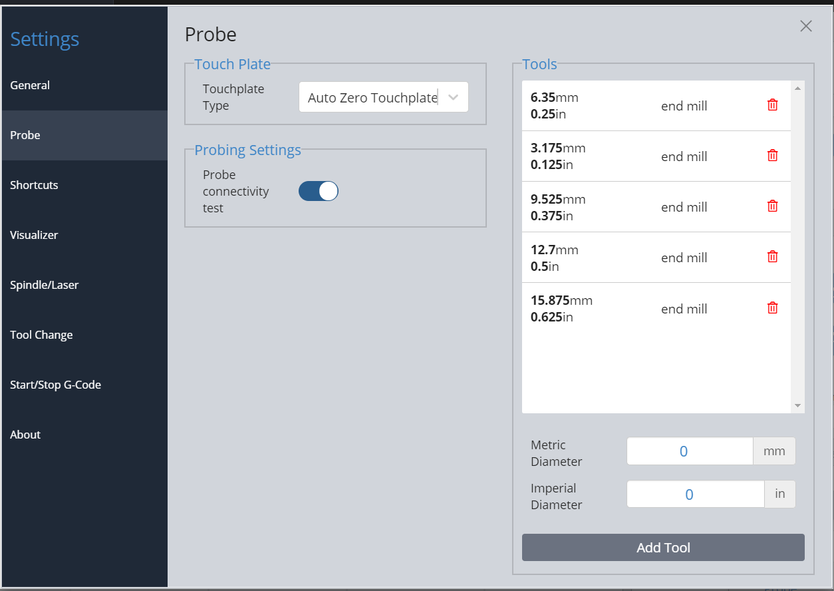Focus the Metric Diameter input field
The width and height of the screenshot is (834, 591).
(690, 452)
